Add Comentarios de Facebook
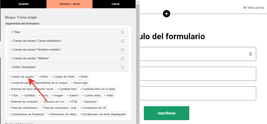Screen dimensions: 267x124 point(26,114)
